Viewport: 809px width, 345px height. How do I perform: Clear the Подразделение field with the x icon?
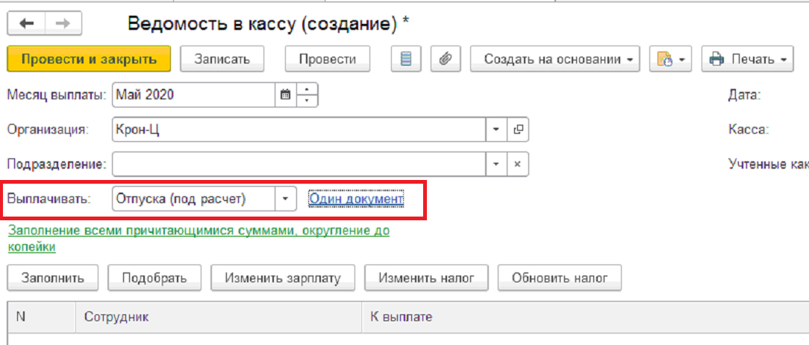pyautogui.click(x=518, y=164)
